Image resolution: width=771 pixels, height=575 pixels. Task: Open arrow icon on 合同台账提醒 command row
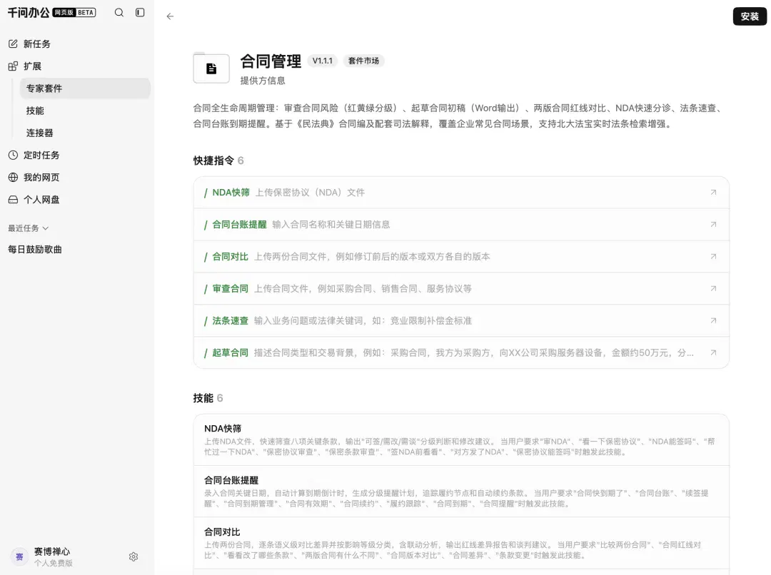713,224
